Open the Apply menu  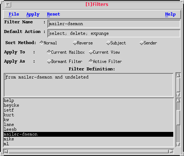(x=33, y=14)
